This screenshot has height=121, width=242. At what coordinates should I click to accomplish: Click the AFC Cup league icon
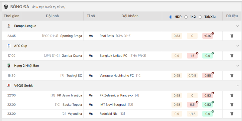pos(8,46)
